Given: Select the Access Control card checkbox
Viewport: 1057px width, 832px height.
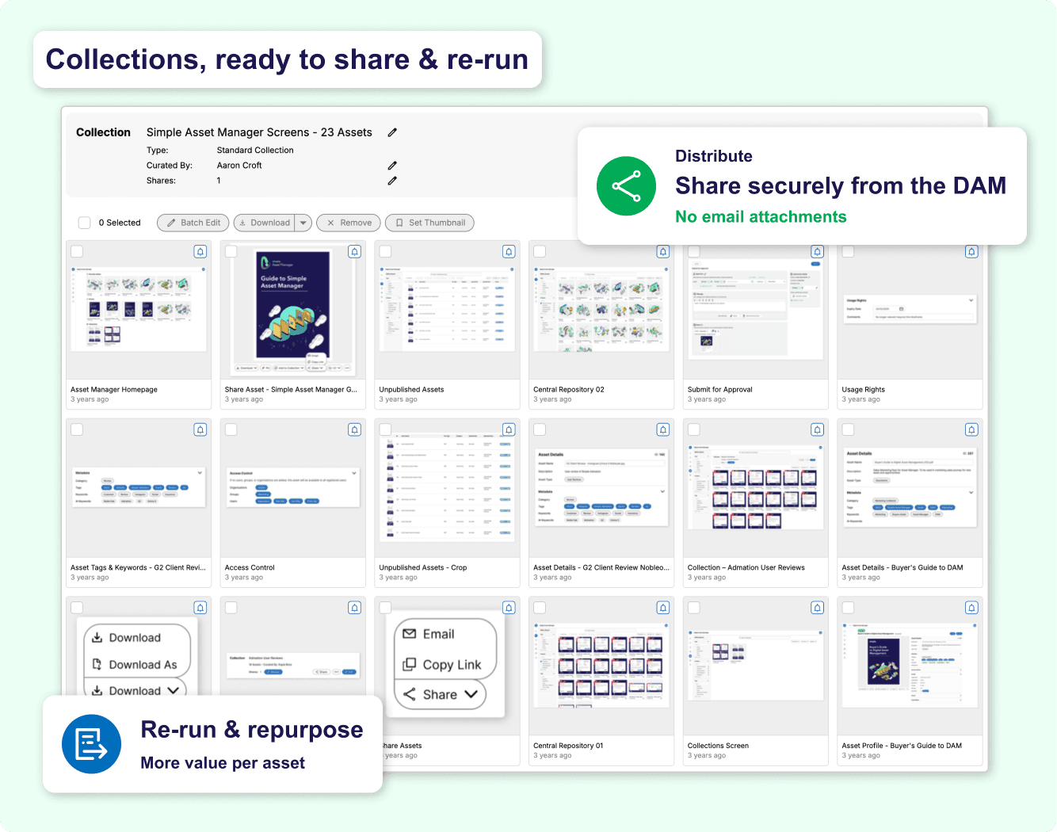Looking at the screenshot, I should tap(231, 429).
